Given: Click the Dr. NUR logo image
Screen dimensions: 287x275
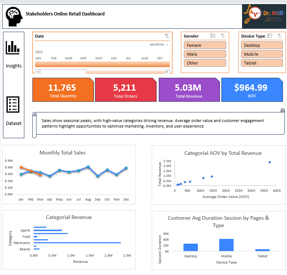Looking at the screenshot, I should [264, 16].
